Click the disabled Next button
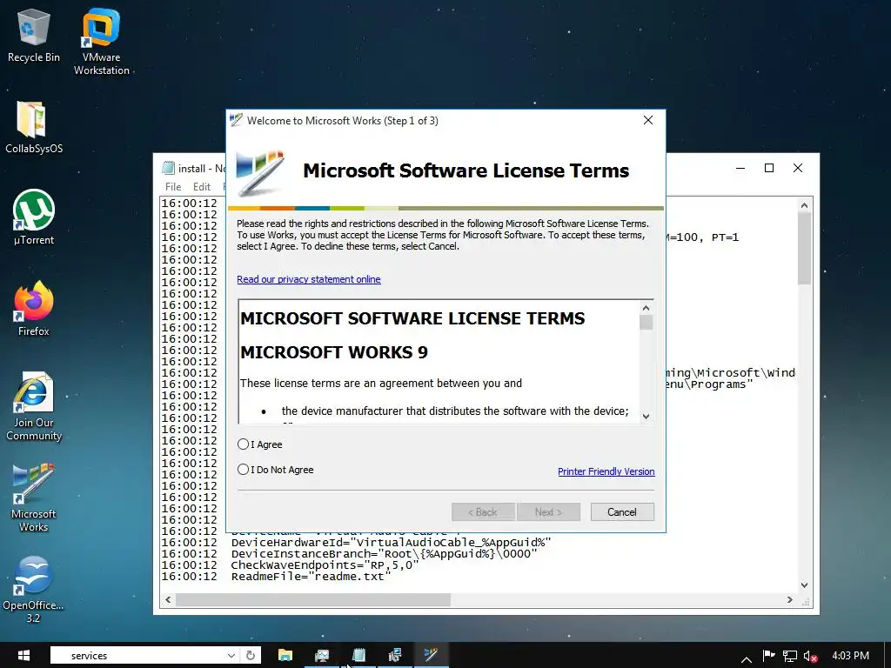The image size is (891, 668). click(x=548, y=511)
